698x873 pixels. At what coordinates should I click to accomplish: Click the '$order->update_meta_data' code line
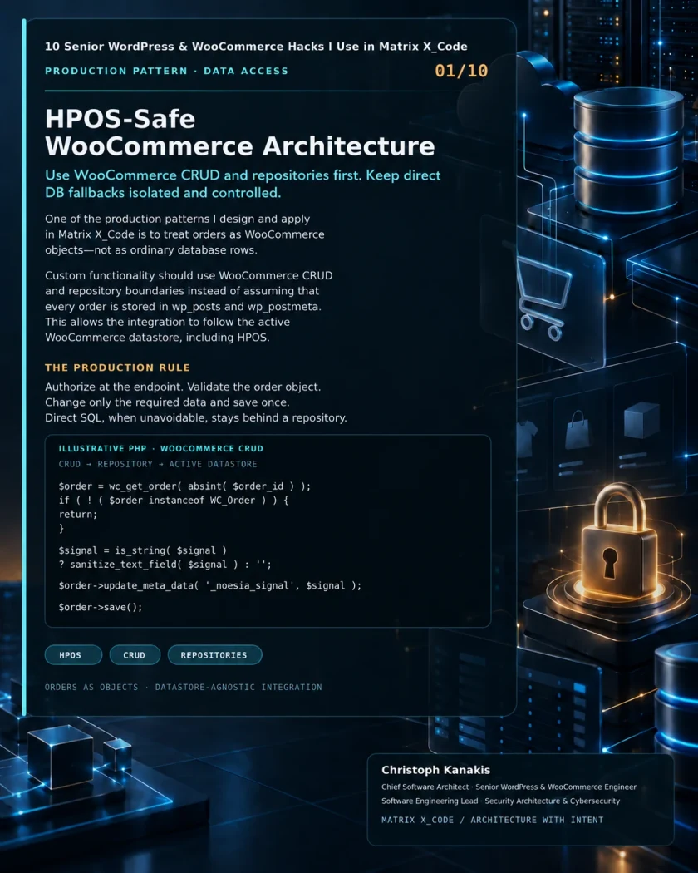210,585
